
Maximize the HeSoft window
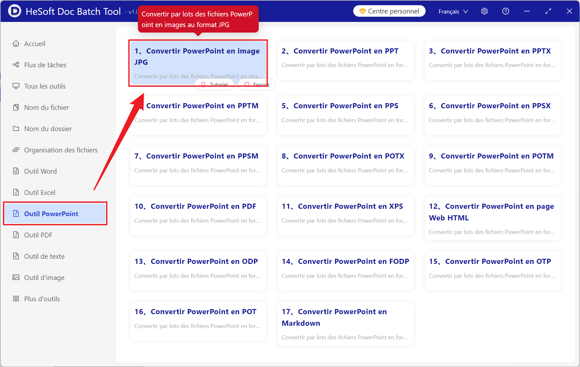548,11
